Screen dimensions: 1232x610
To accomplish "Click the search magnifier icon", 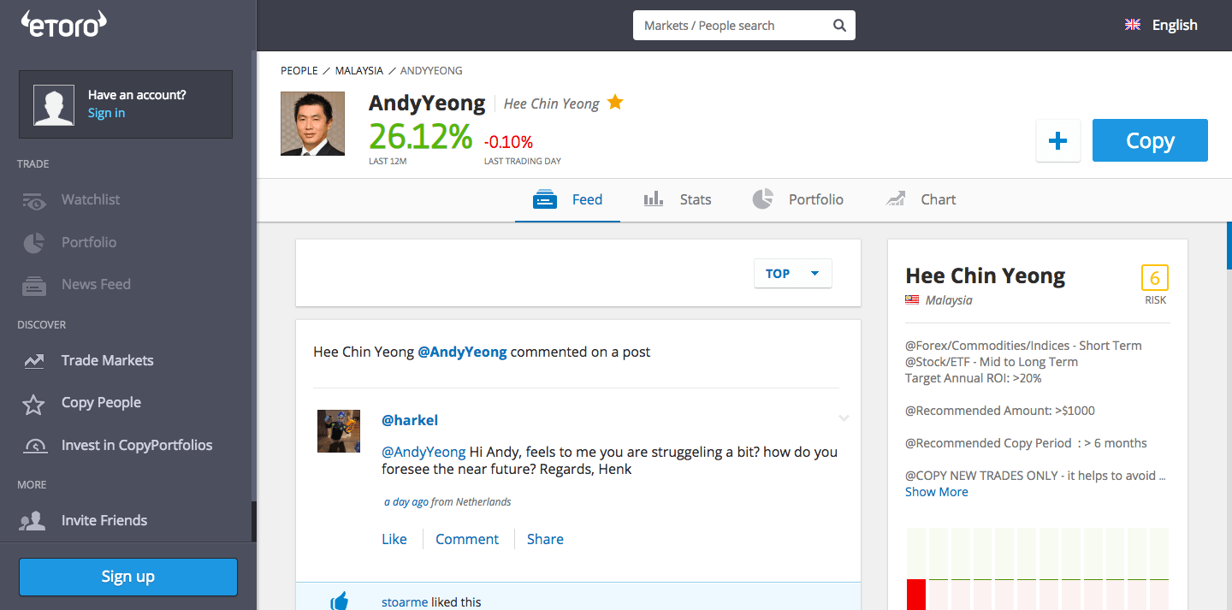I will tap(839, 26).
